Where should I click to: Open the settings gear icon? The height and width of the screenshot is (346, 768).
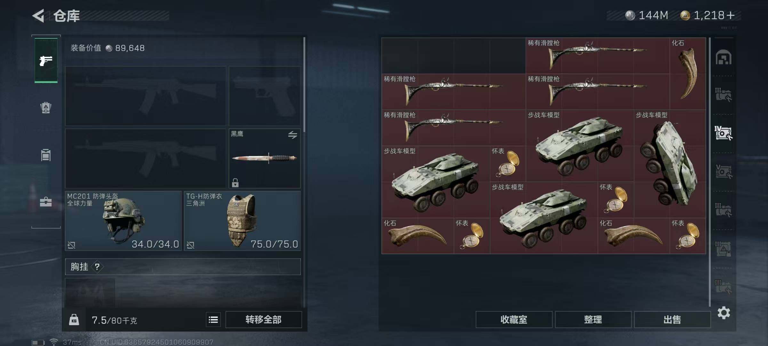point(724,313)
